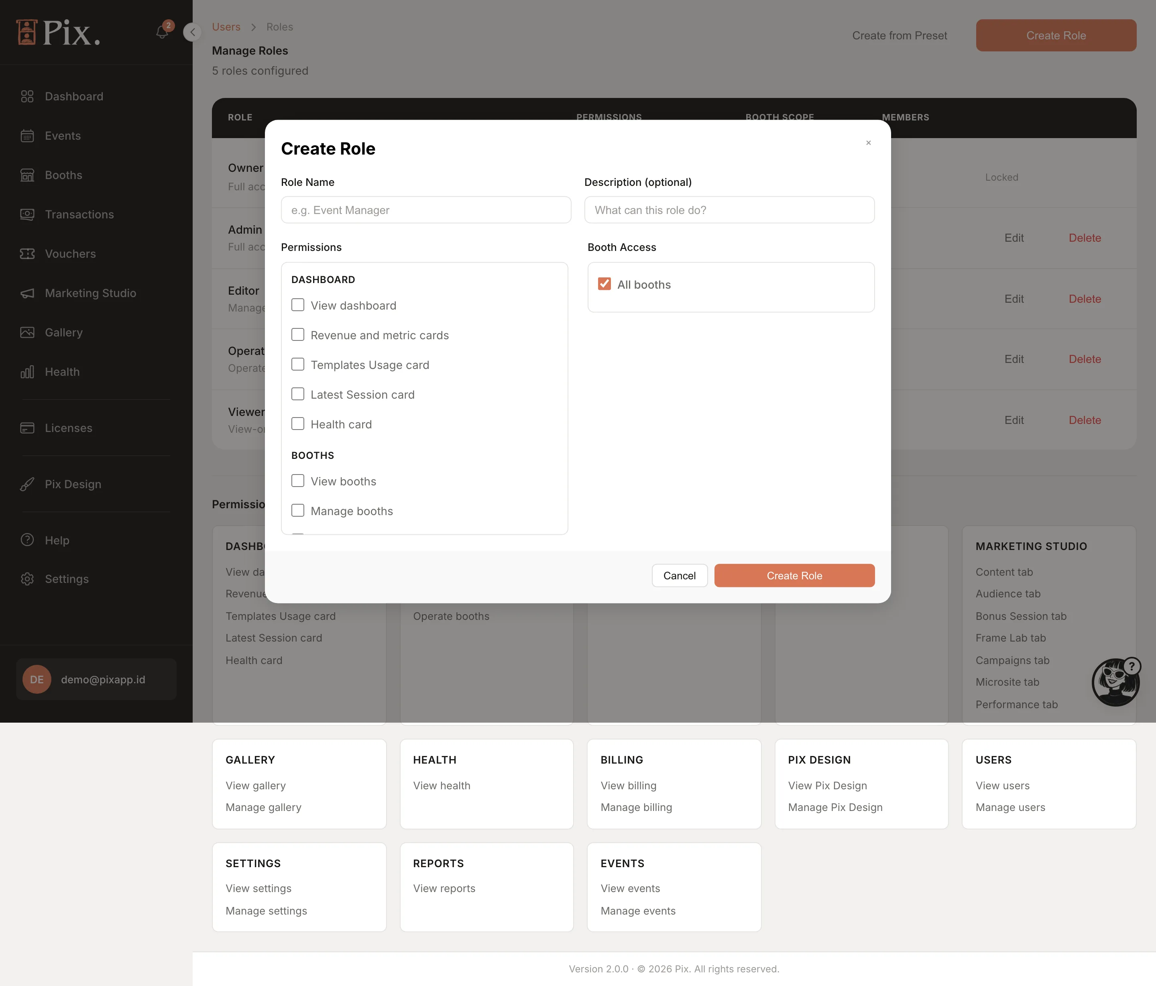The image size is (1156, 986).
Task: Open the demo@pixapp.id account menu
Action: pyautogui.click(x=96, y=679)
